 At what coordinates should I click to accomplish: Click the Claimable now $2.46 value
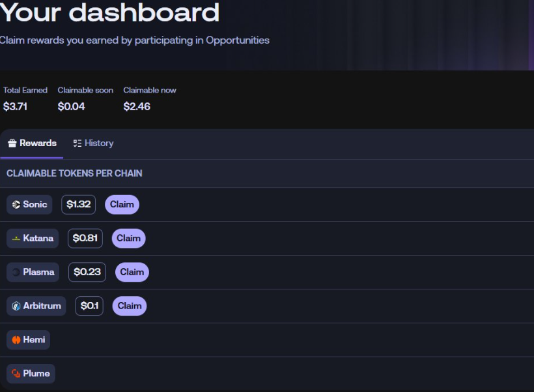point(137,106)
